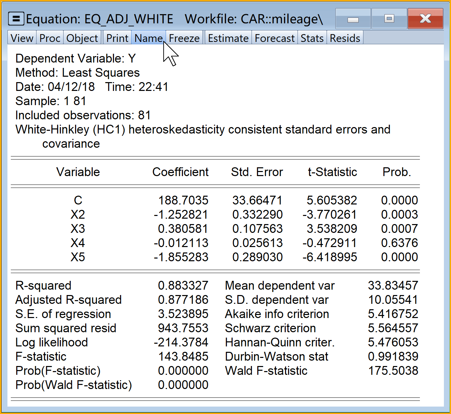451x414 pixels.
Task: Click the R-squared value 0.883327
Action: point(183,286)
